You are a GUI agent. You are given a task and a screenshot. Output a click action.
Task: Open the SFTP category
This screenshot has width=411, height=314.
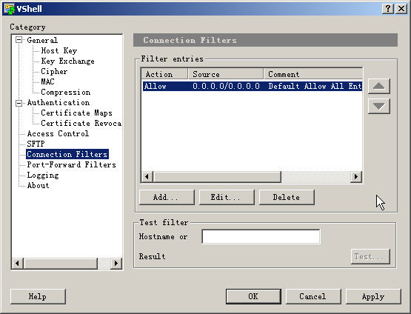pos(36,144)
